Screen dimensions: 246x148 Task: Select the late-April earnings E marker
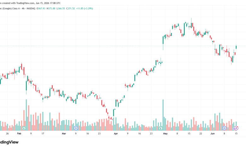tap(161, 128)
